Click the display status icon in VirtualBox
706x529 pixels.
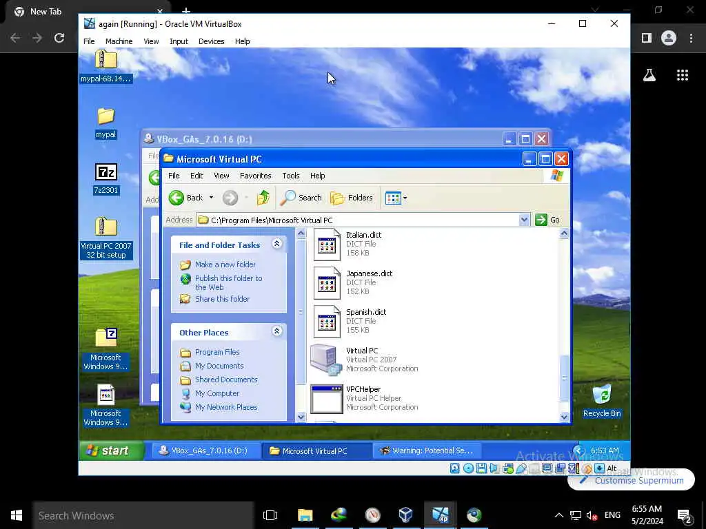[547, 468]
